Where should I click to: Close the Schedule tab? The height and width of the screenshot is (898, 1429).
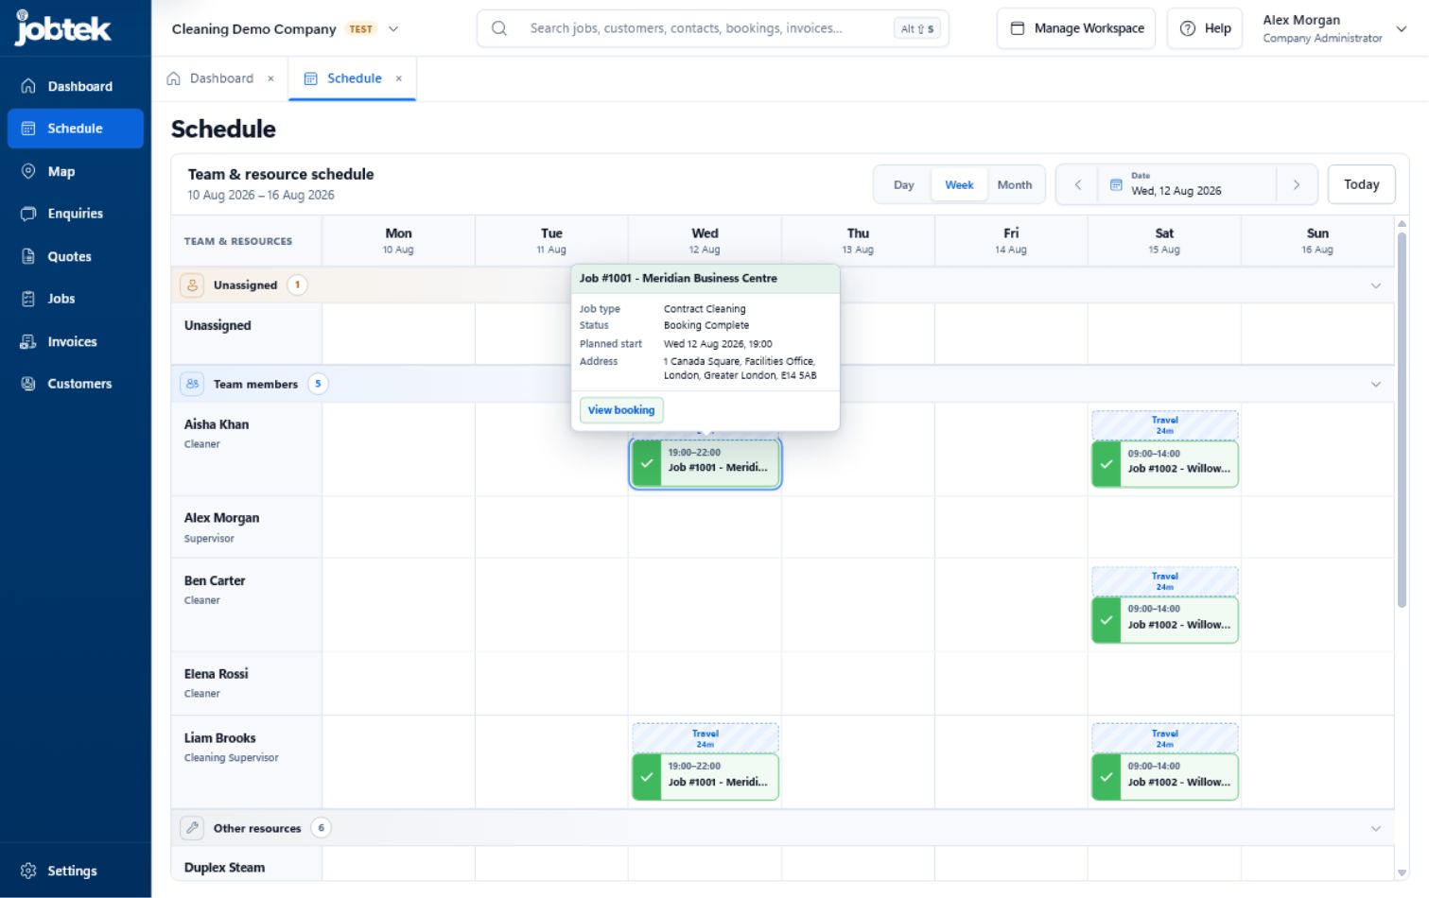(x=399, y=78)
